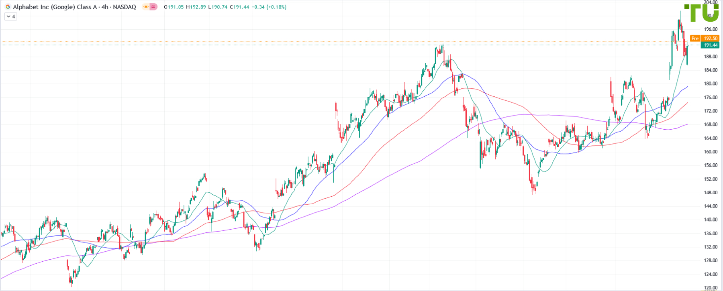Click the 156.00 price axis label
723x291 pixels.
[x=711, y=165]
